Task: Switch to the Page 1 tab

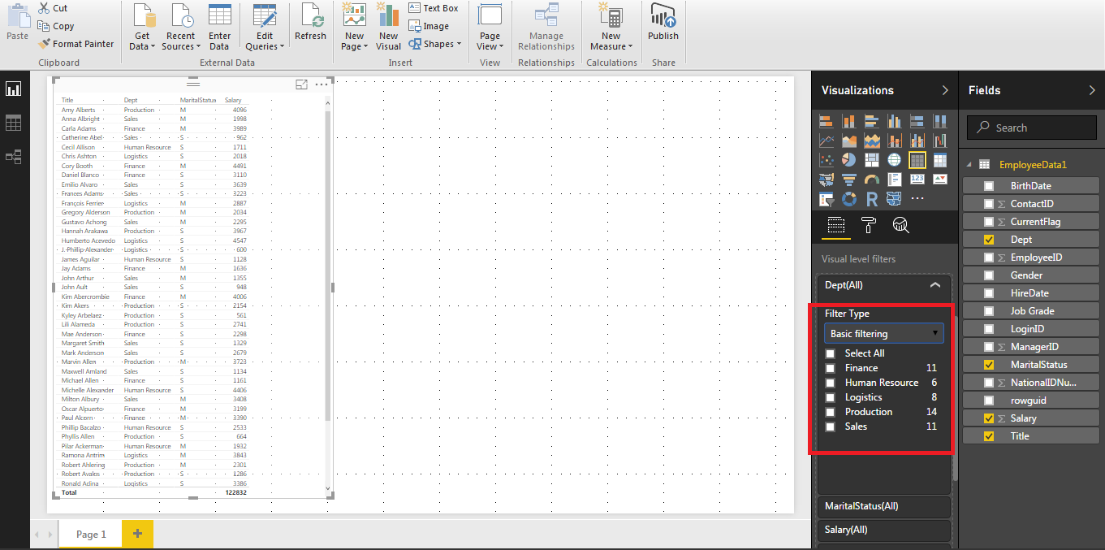Action: pos(91,534)
